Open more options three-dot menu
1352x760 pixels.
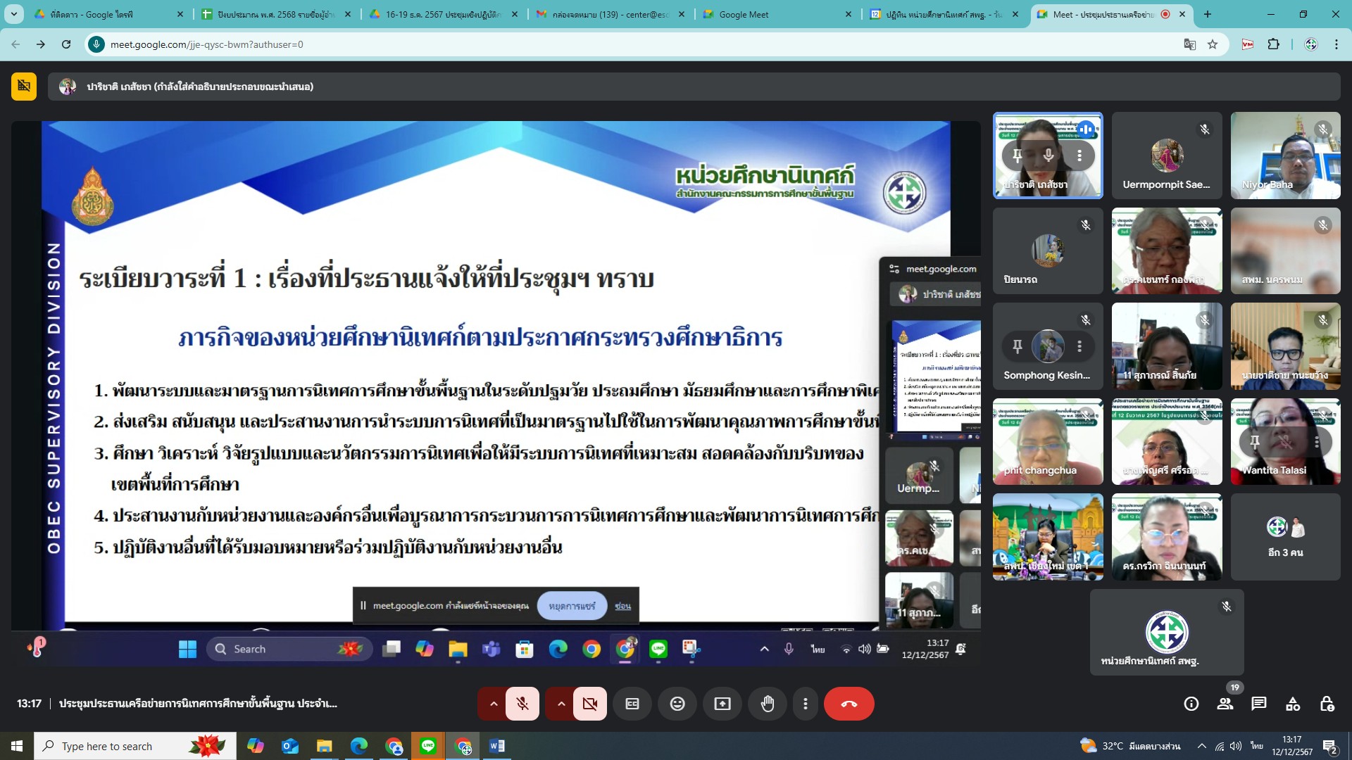[x=806, y=704]
